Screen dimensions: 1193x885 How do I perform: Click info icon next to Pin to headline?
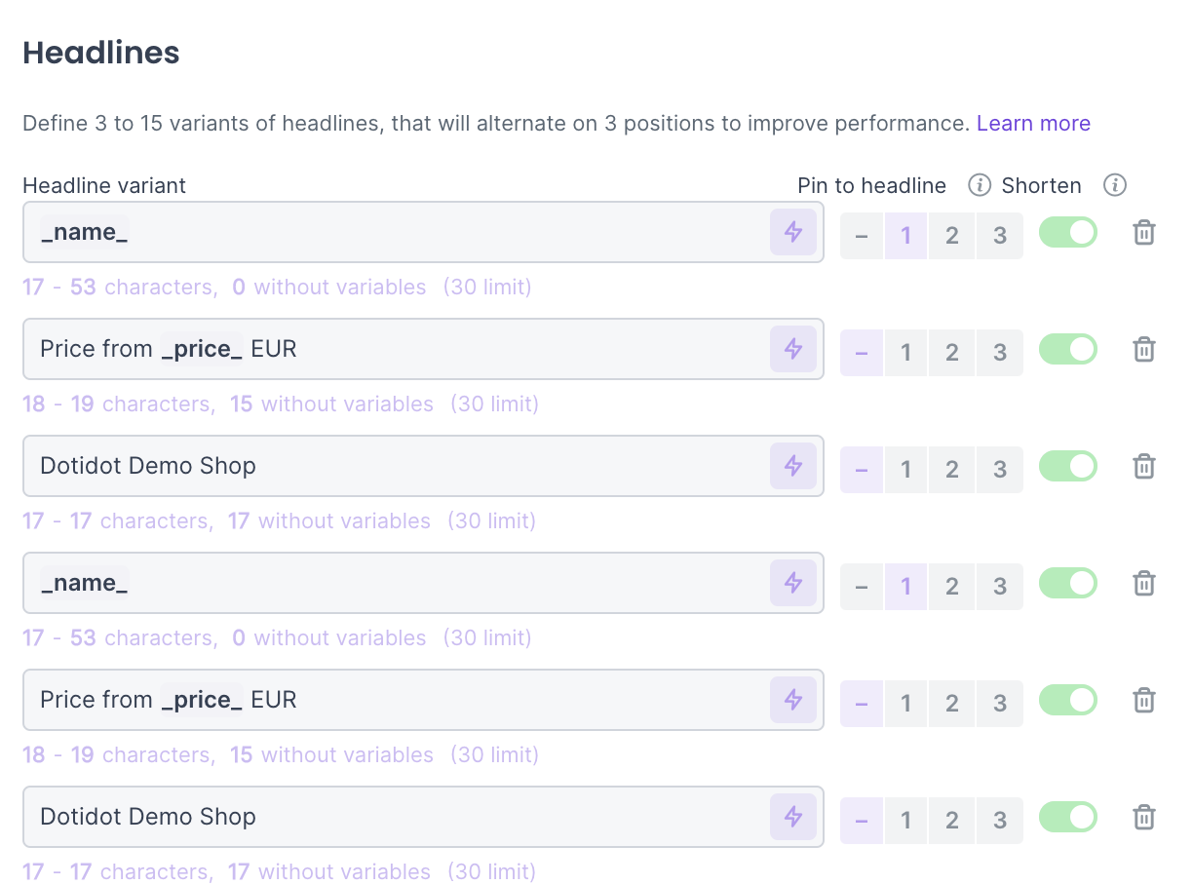(980, 185)
